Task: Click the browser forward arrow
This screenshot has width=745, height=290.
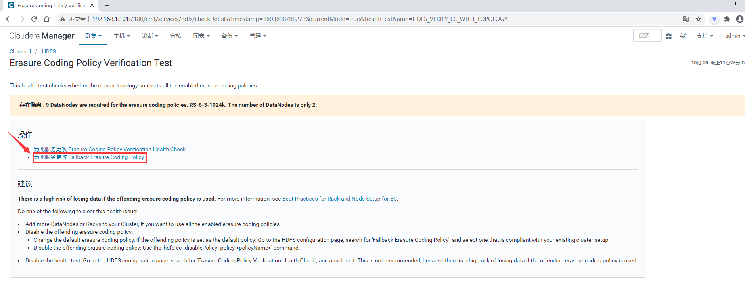Action: point(21,19)
